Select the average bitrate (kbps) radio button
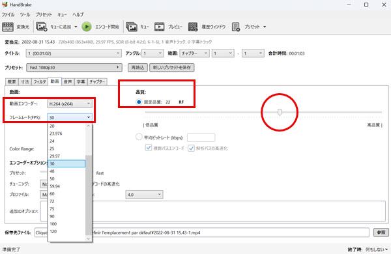Image resolution: width=391 pixels, height=254 pixels. [139, 137]
